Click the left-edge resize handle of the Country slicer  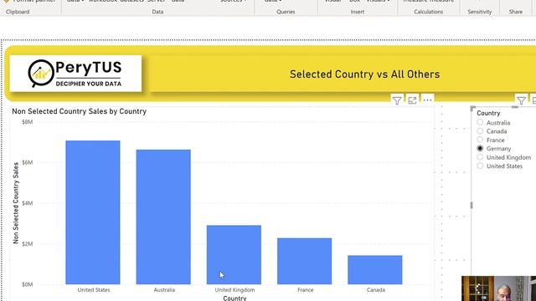pos(472,205)
